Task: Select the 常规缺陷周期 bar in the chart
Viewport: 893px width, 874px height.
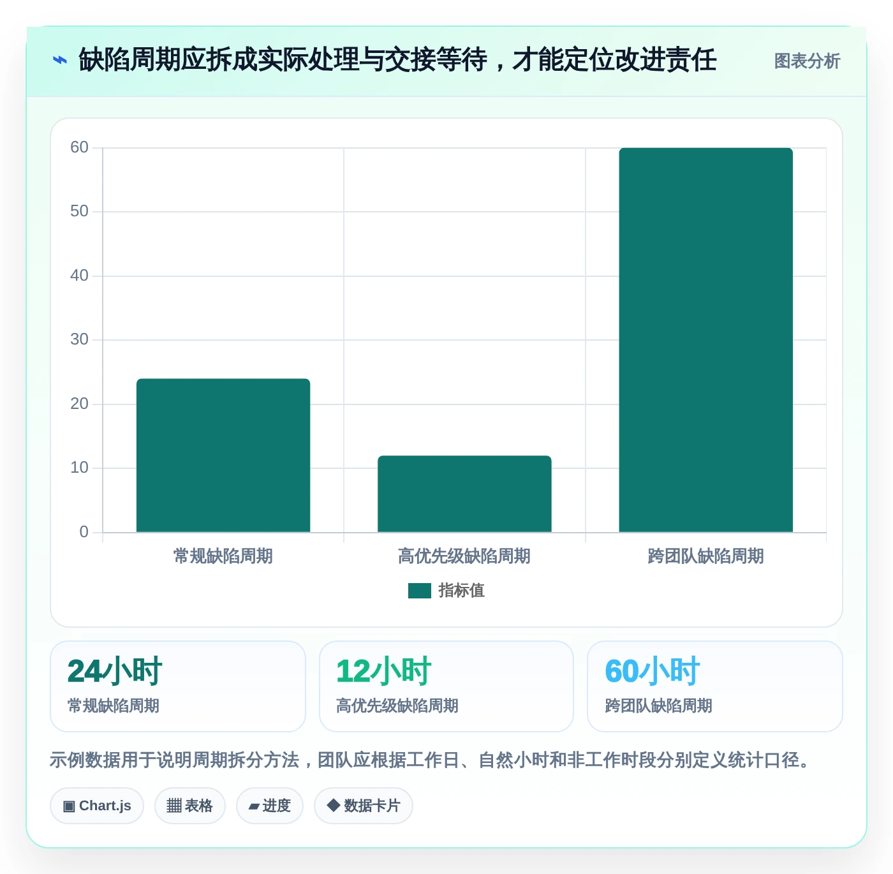Action: coord(223,456)
